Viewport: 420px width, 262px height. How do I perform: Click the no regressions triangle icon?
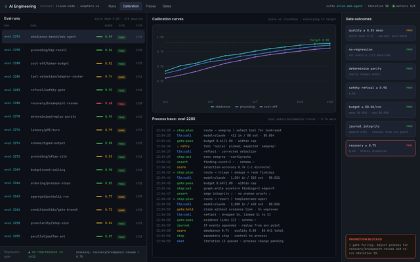[29, 252]
